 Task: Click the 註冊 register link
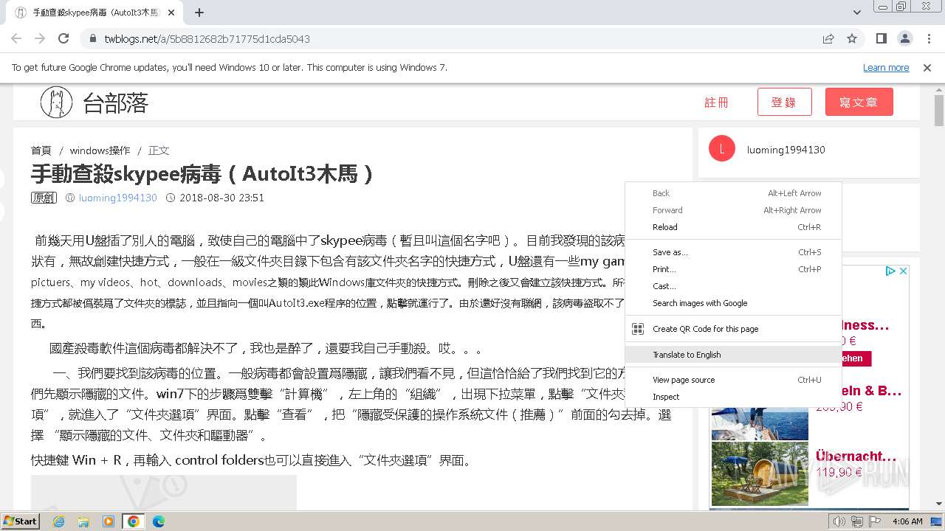click(x=716, y=103)
